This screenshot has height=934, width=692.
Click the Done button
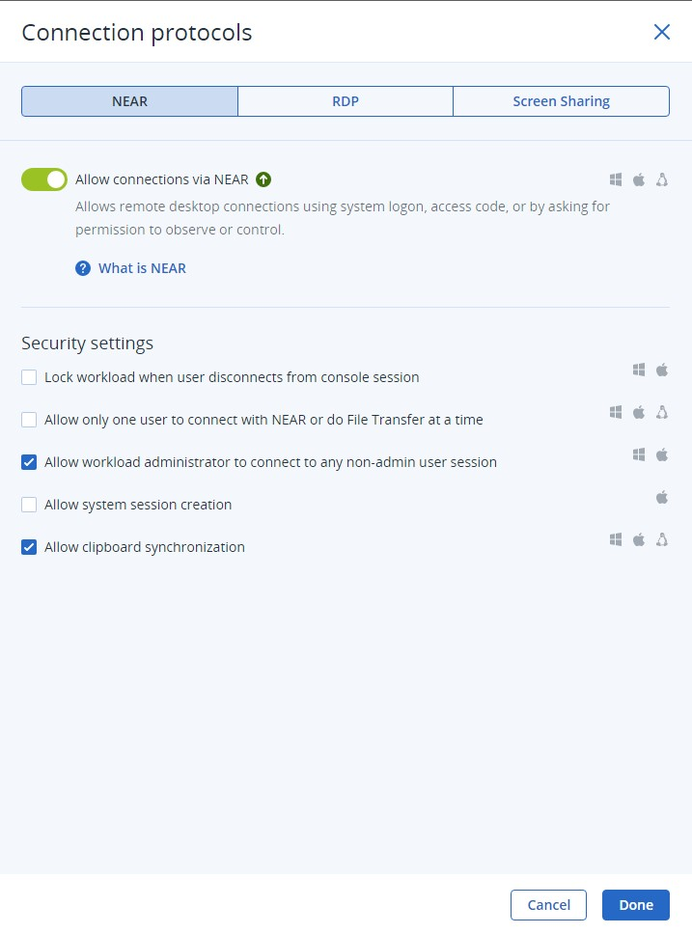pyautogui.click(x=635, y=905)
